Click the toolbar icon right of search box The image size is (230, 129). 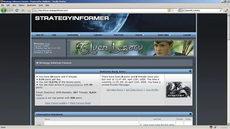click(226, 10)
